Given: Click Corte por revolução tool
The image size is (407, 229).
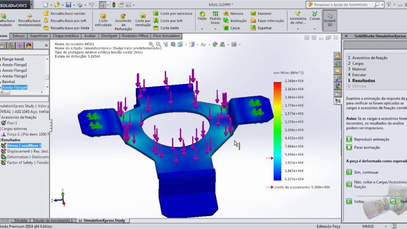Looking at the screenshot, I should [143, 21].
